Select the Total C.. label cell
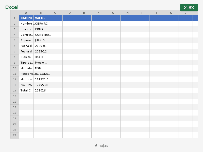203x152 pixels. [26, 90]
